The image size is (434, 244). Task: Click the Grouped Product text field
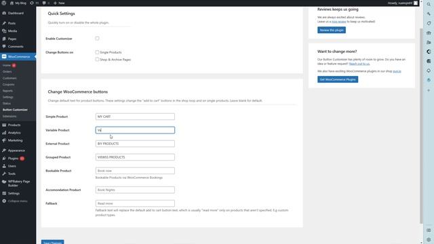pos(135,157)
